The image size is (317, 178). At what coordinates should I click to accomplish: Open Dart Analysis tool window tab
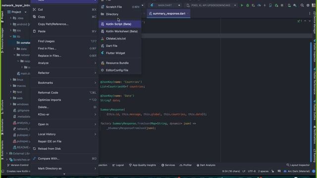(206, 165)
